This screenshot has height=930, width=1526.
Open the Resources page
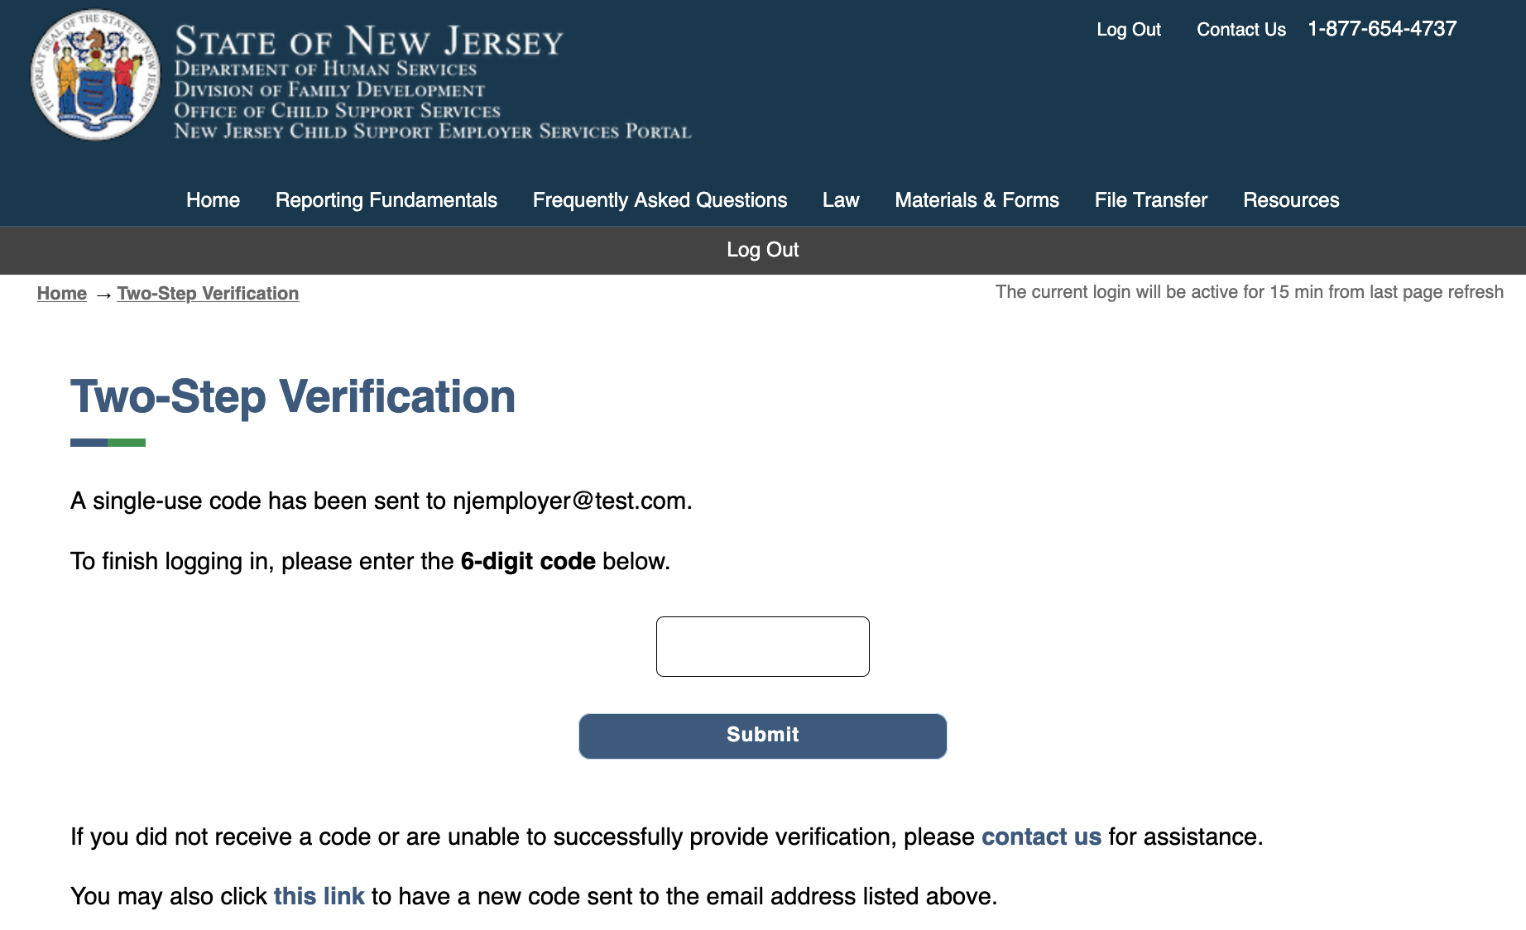(1291, 200)
